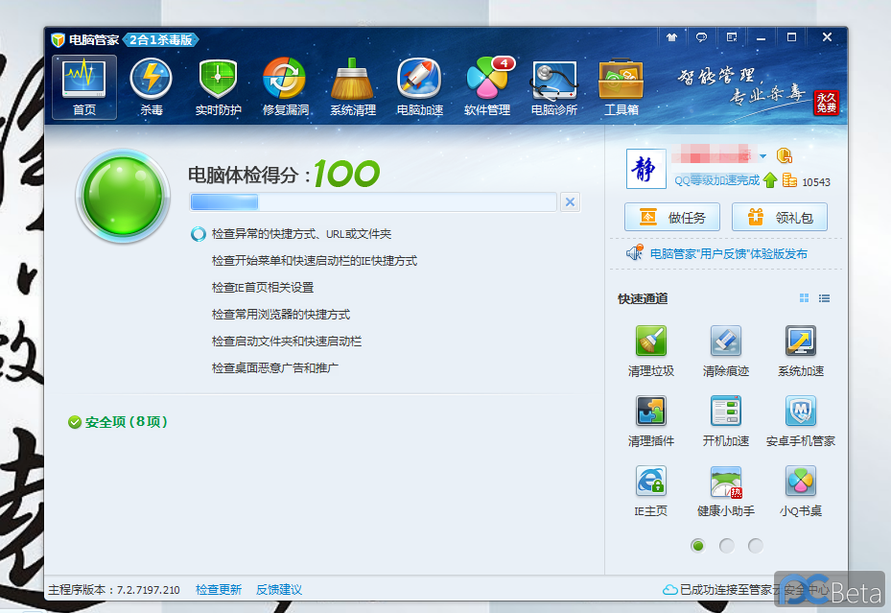Select the second page indicator dot
The width and height of the screenshot is (891, 613).
[x=727, y=546]
